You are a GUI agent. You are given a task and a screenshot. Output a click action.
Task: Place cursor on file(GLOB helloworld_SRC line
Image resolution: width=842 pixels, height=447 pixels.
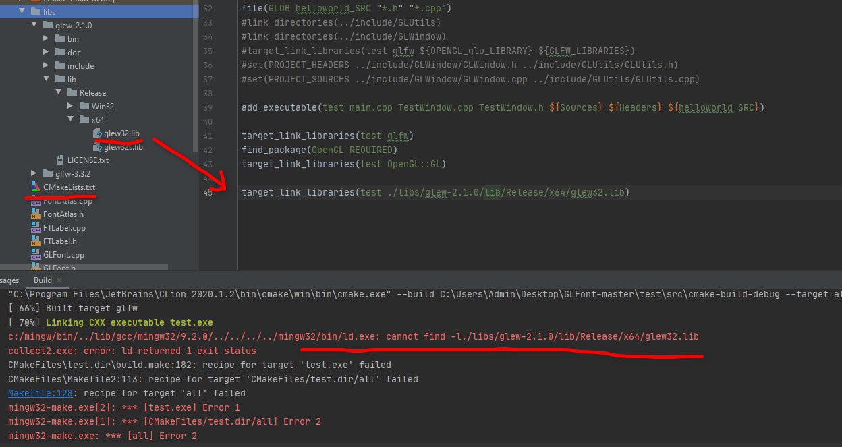pyautogui.click(x=346, y=9)
